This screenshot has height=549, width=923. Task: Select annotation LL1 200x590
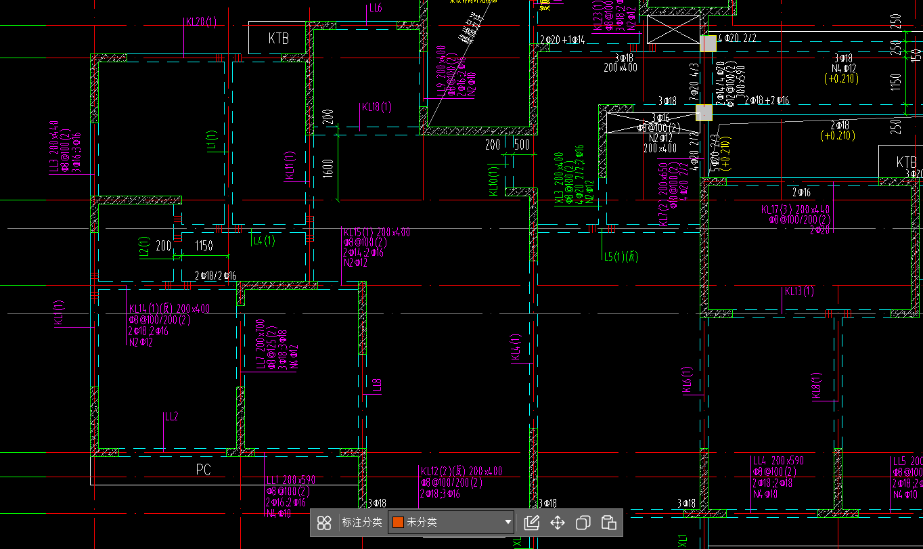pos(290,480)
